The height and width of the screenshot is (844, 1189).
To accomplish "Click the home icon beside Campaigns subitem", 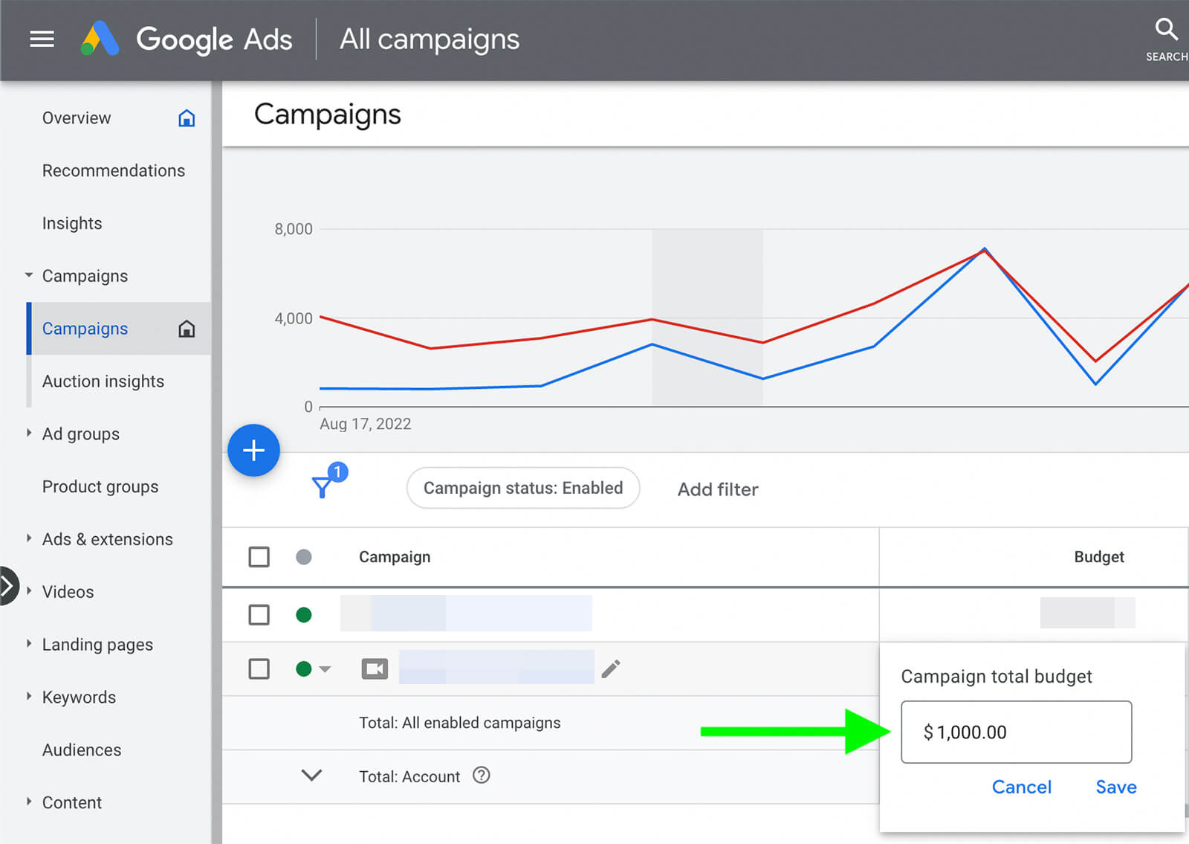I will tap(187, 329).
